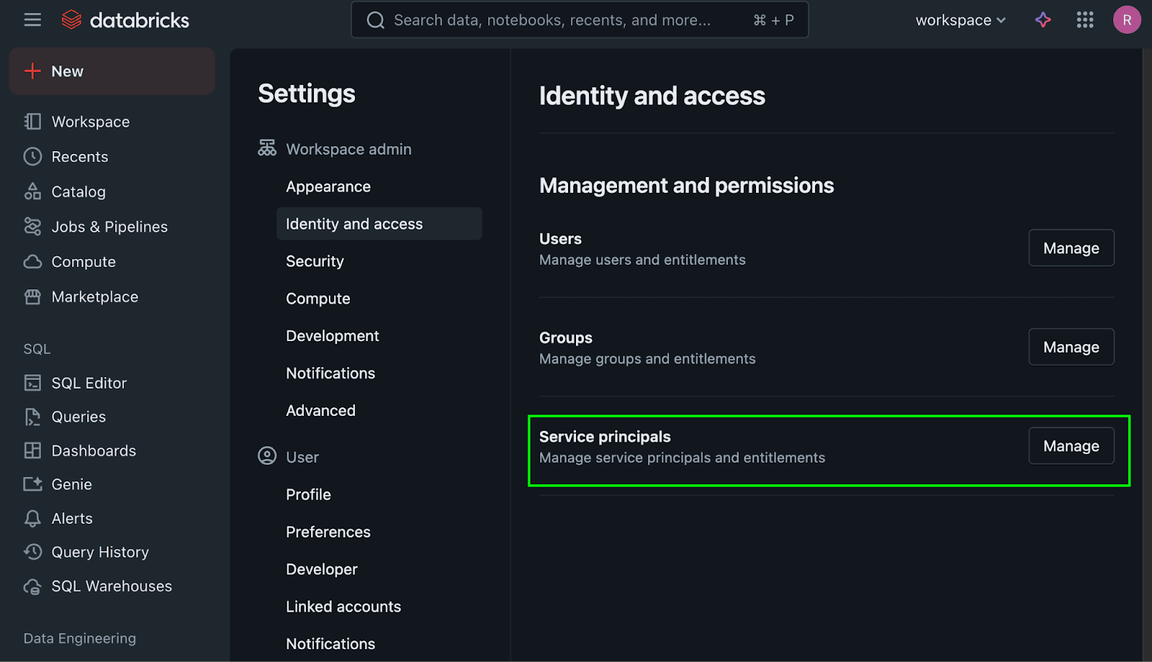Open Marketplace from the sidebar
This screenshot has height=662, width=1152.
[94, 296]
